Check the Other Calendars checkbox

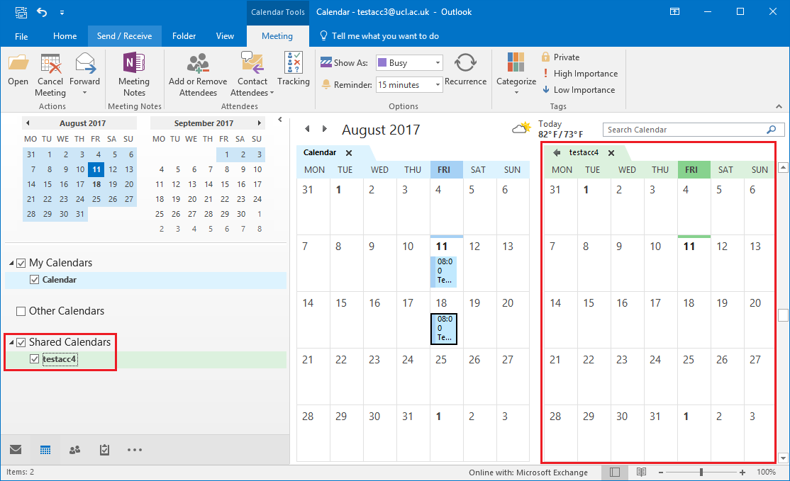coord(21,312)
